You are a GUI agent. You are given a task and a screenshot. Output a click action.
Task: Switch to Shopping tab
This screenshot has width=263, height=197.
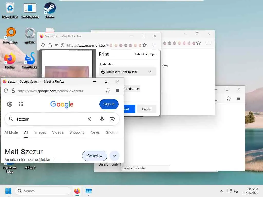click(77, 132)
